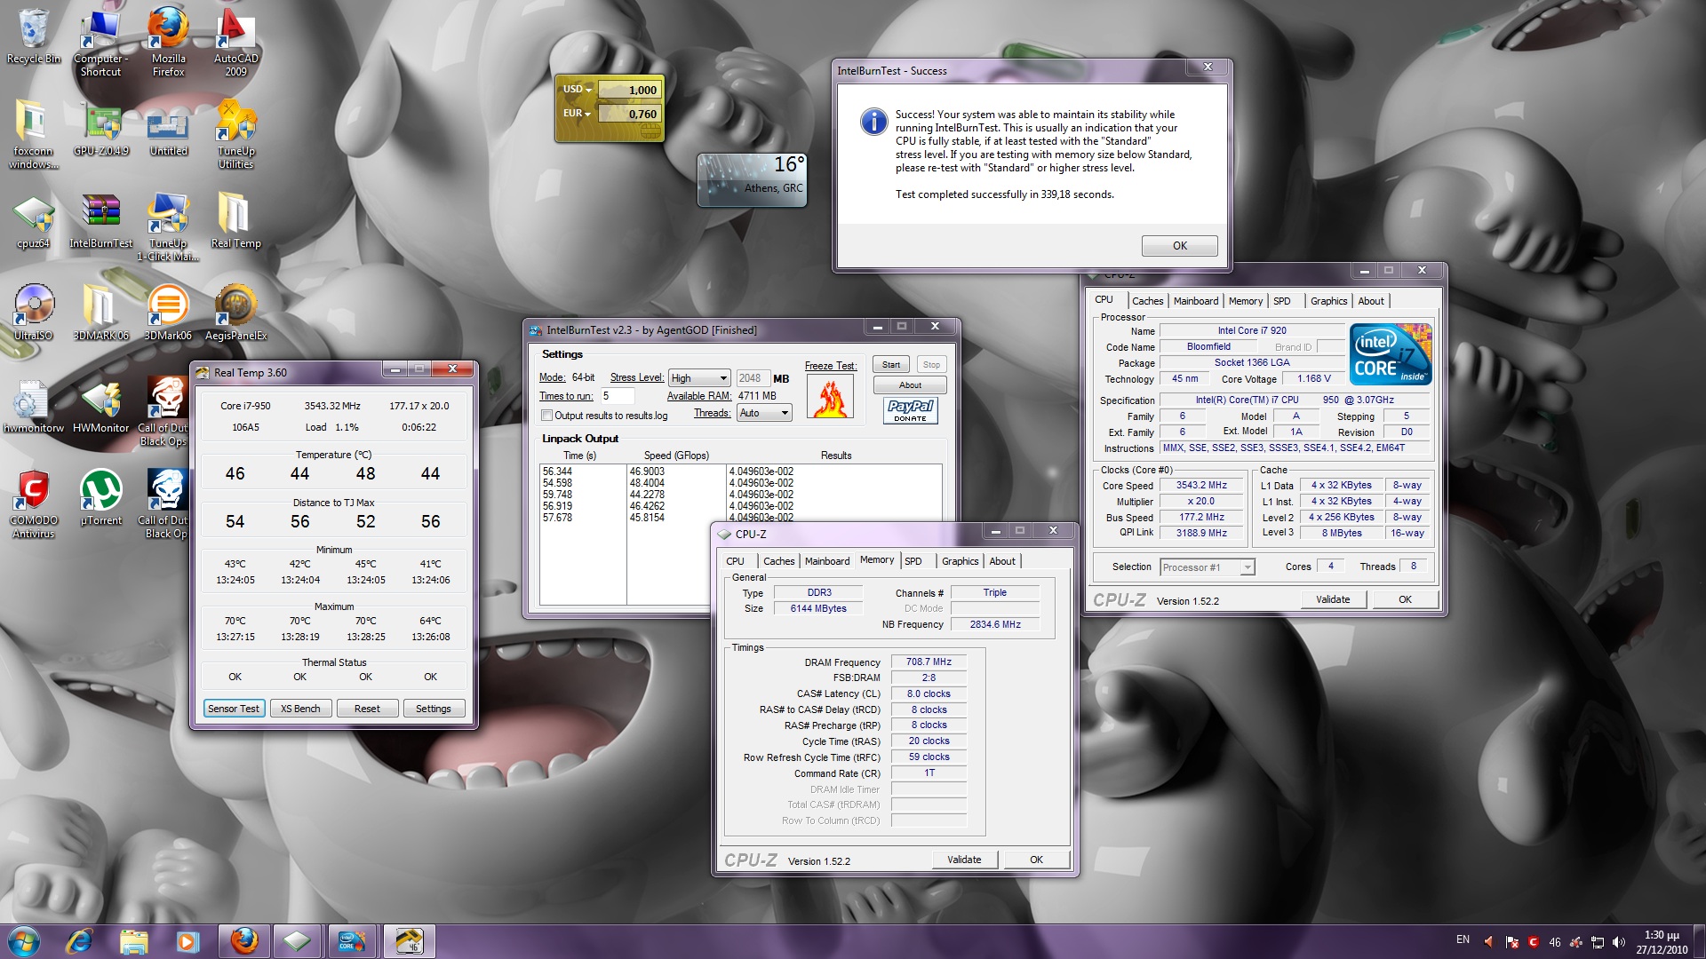Image resolution: width=1706 pixels, height=959 pixels.
Task: Open Internet Explorer from the taskbar
Action: pyautogui.click(x=80, y=941)
